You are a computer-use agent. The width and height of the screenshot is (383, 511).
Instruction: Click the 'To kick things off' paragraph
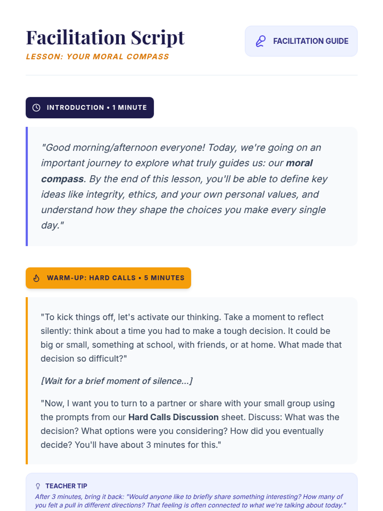tap(191, 338)
